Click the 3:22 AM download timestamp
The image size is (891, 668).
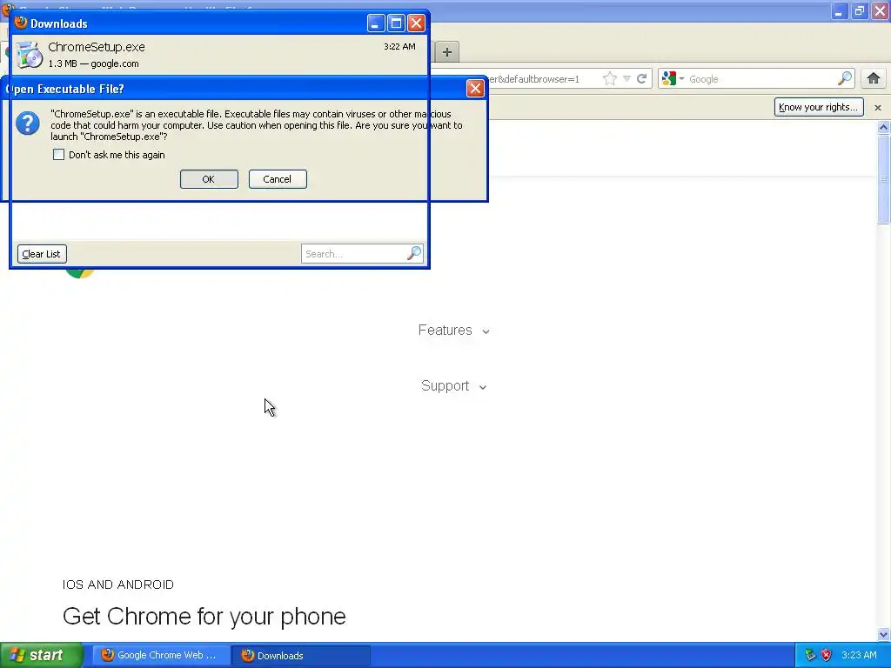click(399, 47)
